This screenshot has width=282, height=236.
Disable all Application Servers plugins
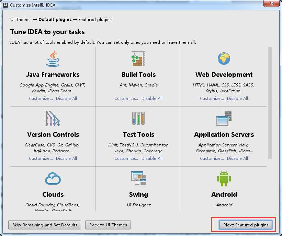pyautogui.click(x=237, y=158)
